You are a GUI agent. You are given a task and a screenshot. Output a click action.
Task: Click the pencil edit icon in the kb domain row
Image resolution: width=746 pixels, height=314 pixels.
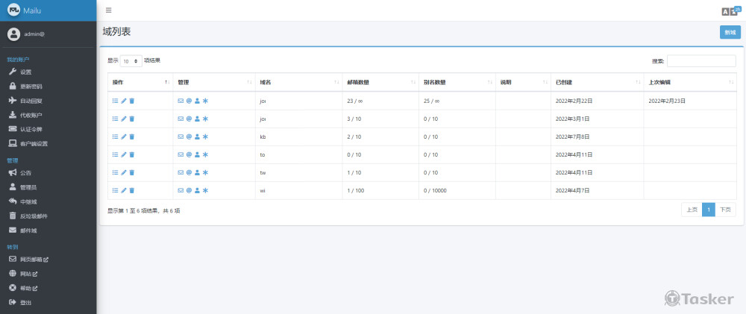124,136
